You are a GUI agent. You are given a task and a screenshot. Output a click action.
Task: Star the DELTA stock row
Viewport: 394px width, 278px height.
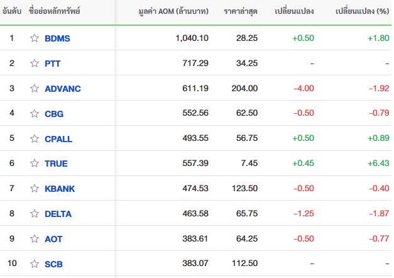pos(35,214)
